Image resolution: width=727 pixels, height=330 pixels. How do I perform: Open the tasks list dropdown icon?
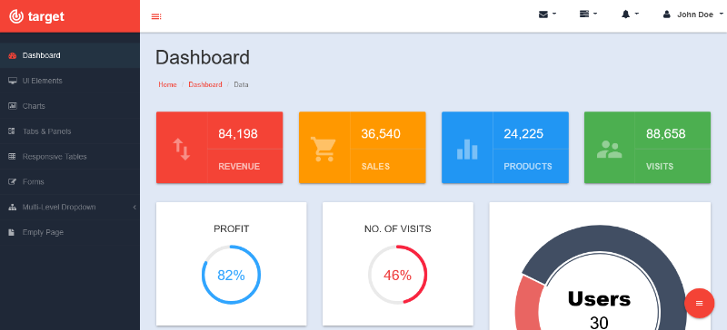(588, 15)
